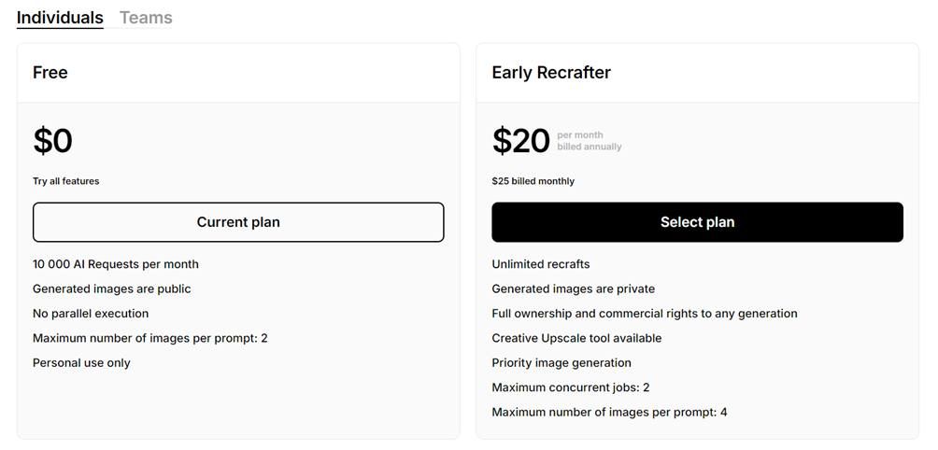The width and height of the screenshot is (938, 450).
Task: Click the $0 price label
Action: click(x=53, y=141)
